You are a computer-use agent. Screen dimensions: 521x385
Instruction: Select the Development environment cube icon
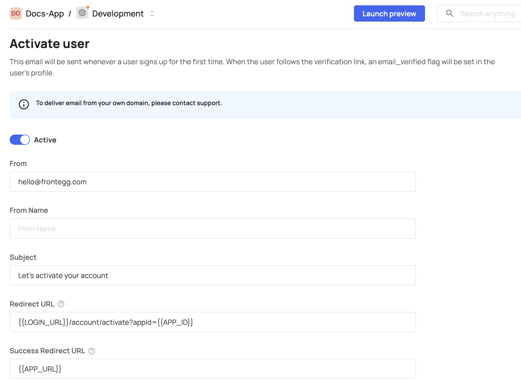82,13
